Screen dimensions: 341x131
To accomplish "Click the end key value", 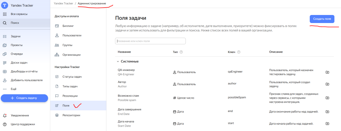I will [x=230, y=111].
